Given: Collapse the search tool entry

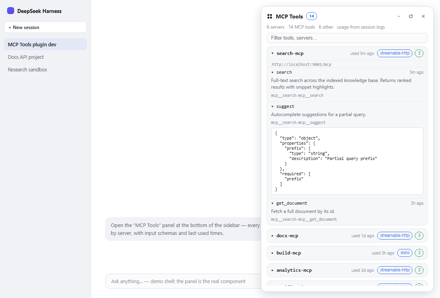Looking at the screenshot, I should [272, 72].
